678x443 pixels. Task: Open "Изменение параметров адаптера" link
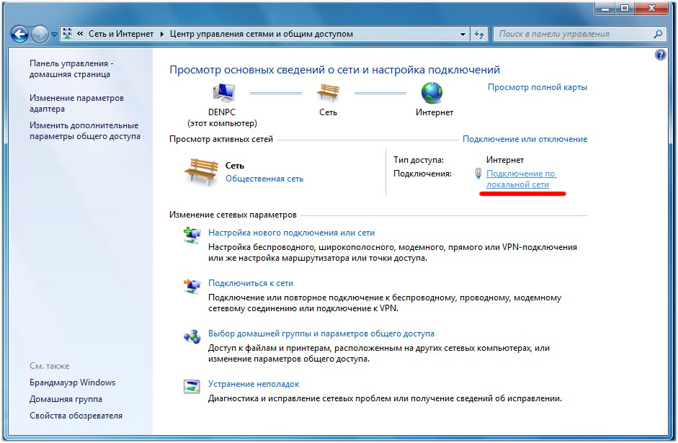(76, 103)
